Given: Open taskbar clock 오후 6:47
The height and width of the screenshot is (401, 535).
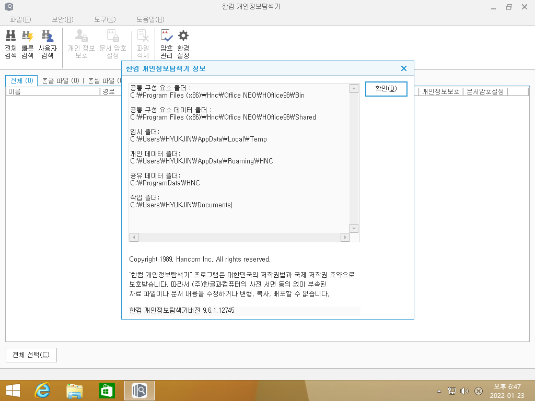Looking at the screenshot, I should 507,391.
